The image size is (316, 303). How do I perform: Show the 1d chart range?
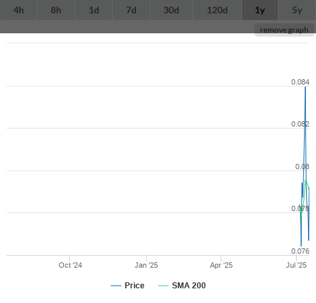tap(94, 10)
